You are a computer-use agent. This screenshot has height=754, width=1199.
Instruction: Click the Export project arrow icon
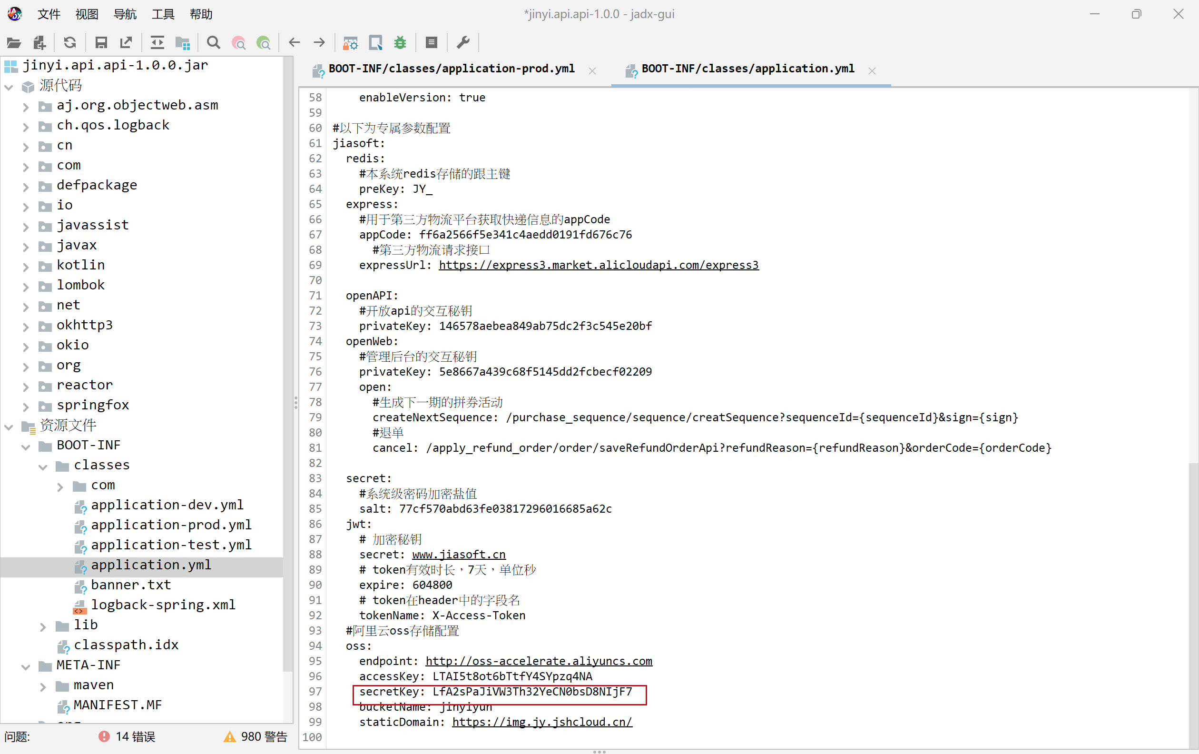click(x=126, y=43)
